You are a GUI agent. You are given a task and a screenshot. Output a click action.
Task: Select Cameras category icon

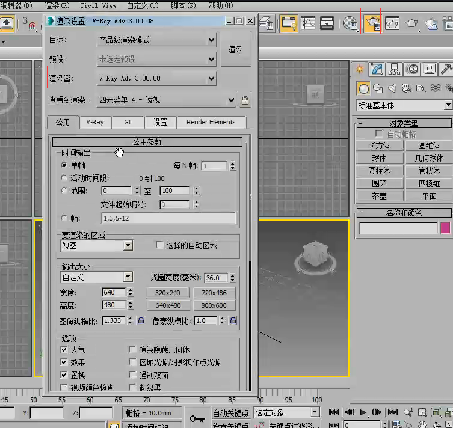(x=407, y=88)
